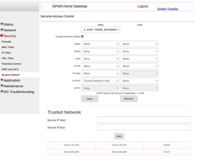The width and height of the screenshot is (203, 161).
Task: Click the Refresh button
Action: tap(129, 99)
